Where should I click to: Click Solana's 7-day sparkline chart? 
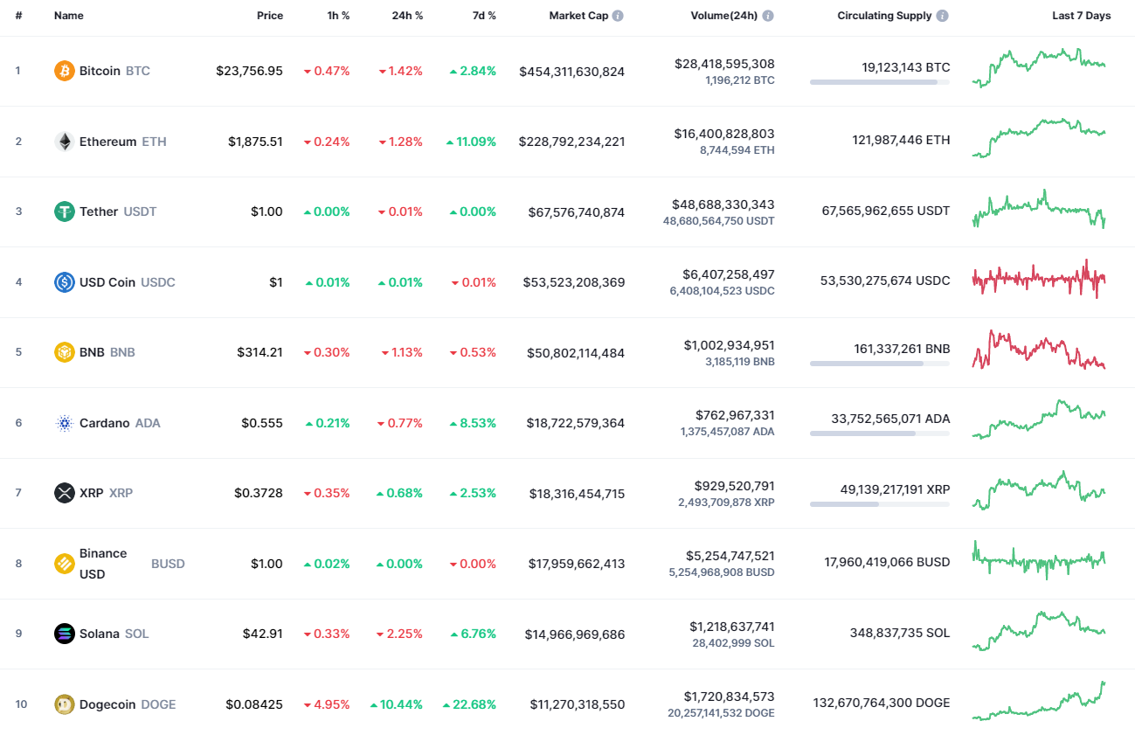(x=1039, y=631)
